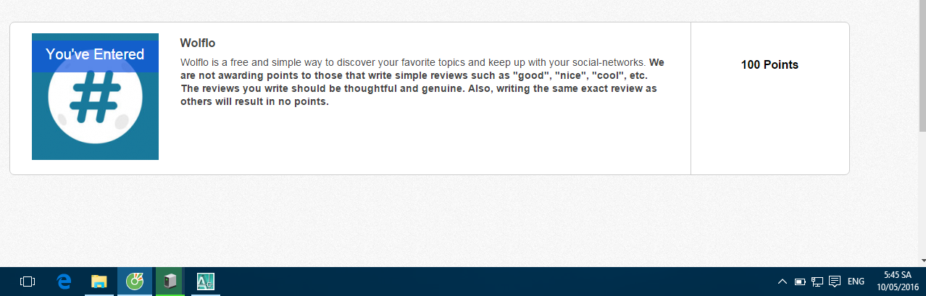Check the battery status icon
926x296 pixels.
coord(800,282)
